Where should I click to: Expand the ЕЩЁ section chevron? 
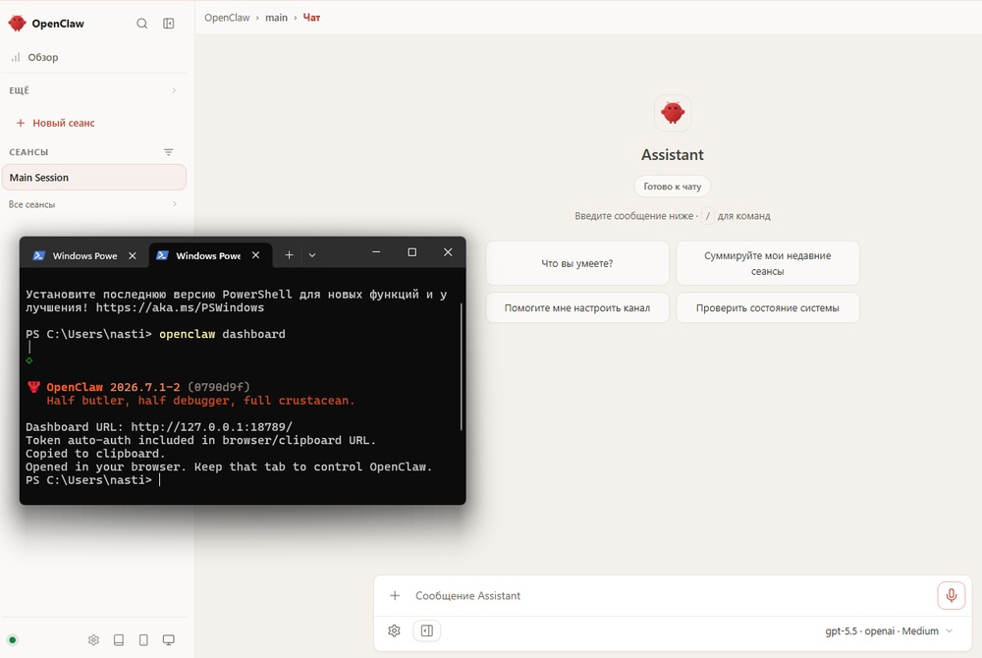pyautogui.click(x=174, y=90)
